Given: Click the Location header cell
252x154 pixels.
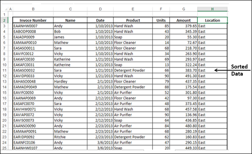Looking at the screenshot, I should click(x=212, y=21).
